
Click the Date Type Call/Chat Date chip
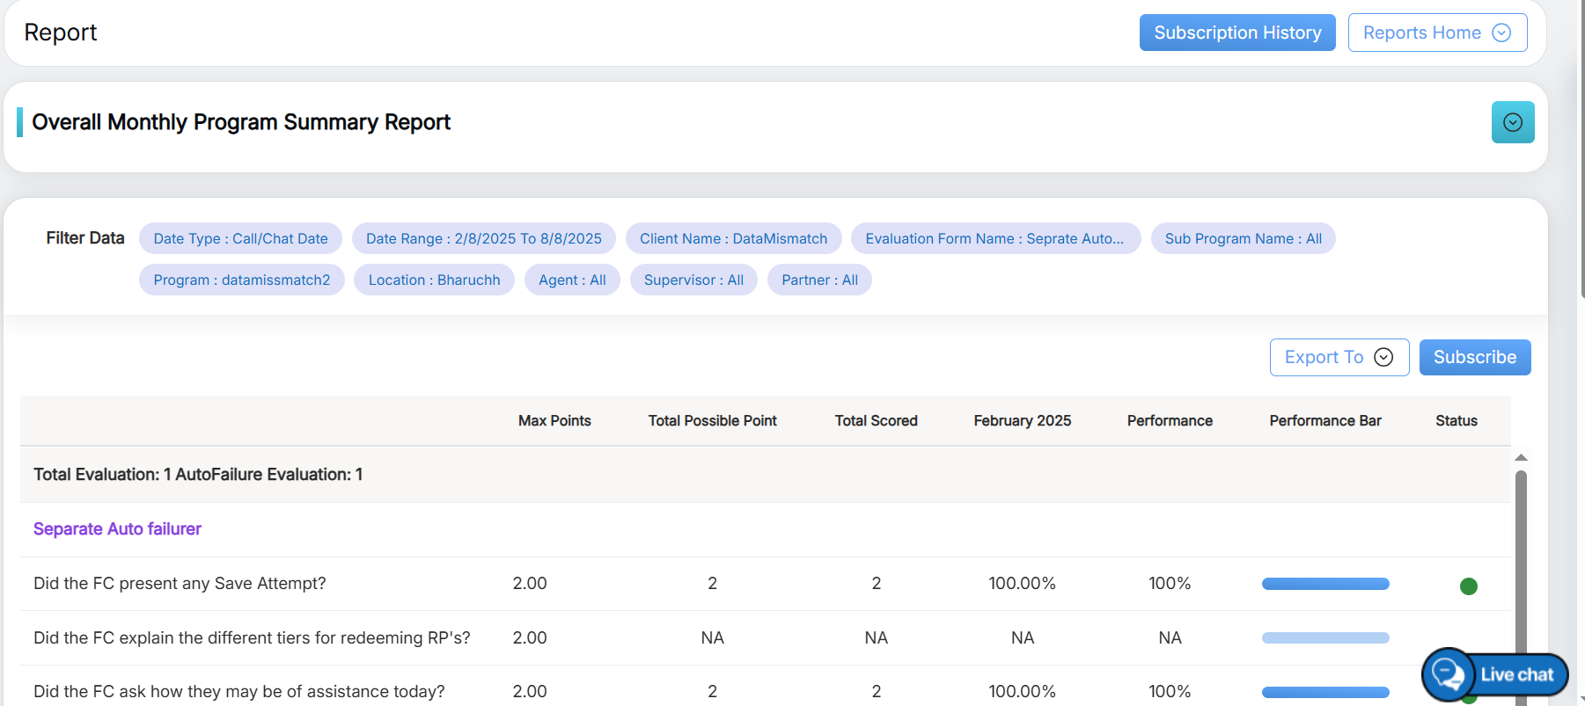240,238
